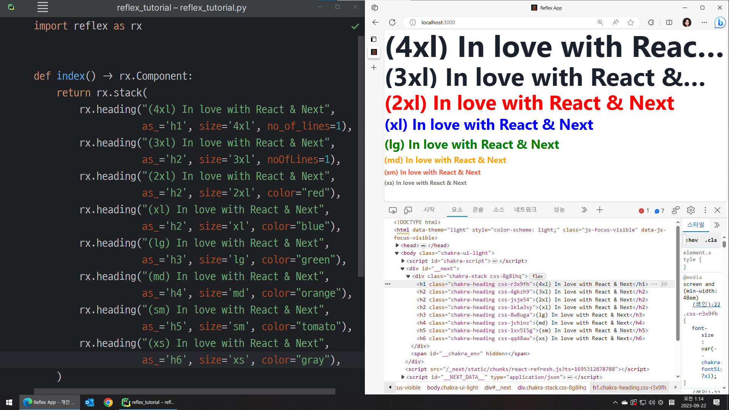Open PyCharm hamburger main menu

pyautogui.click(x=43, y=7)
